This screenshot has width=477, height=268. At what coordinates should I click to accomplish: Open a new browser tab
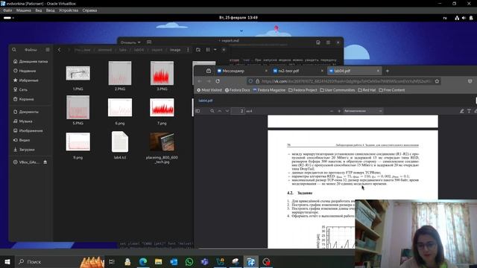(x=388, y=71)
